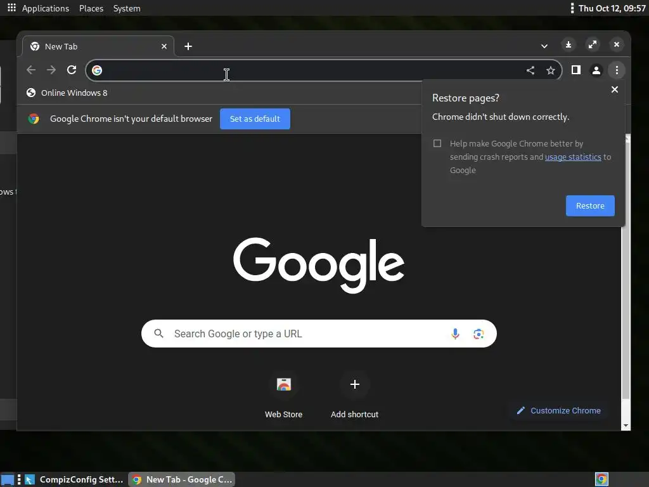Click Customize Chrome button

pos(559,410)
